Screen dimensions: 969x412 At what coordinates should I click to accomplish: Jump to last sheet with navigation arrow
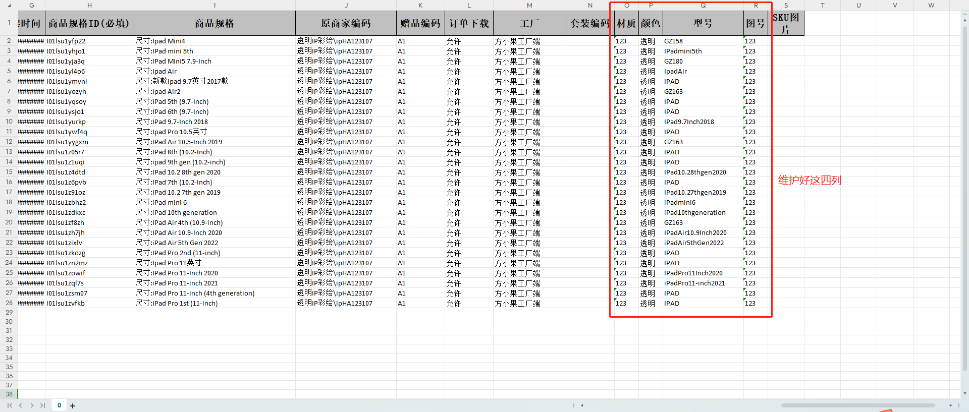pyautogui.click(x=42, y=405)
